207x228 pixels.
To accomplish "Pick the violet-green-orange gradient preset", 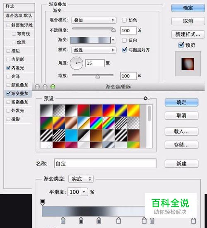I will 46,123.
